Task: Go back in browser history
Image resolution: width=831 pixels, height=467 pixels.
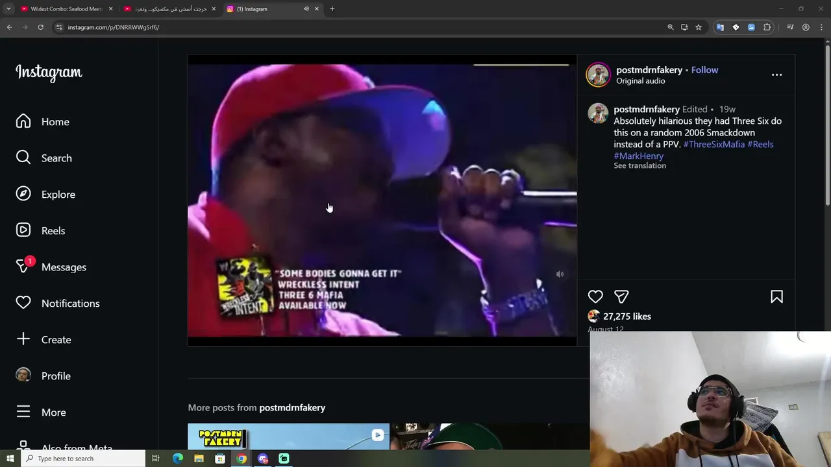Action: click(x=10, y=27)
